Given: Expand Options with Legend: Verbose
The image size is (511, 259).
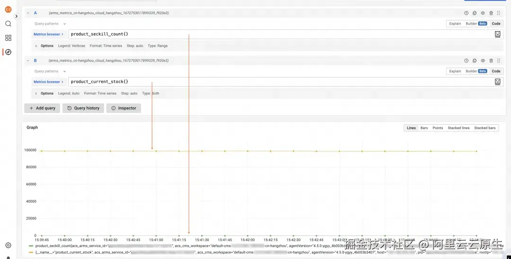Looking at the screenshot, I should 36,46.
